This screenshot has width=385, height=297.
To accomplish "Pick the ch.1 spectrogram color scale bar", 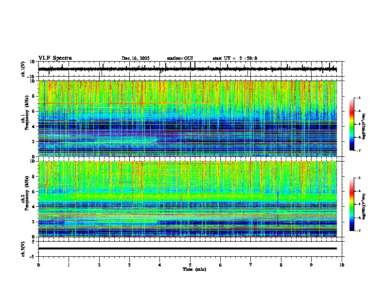I will (x=352, y=124).
